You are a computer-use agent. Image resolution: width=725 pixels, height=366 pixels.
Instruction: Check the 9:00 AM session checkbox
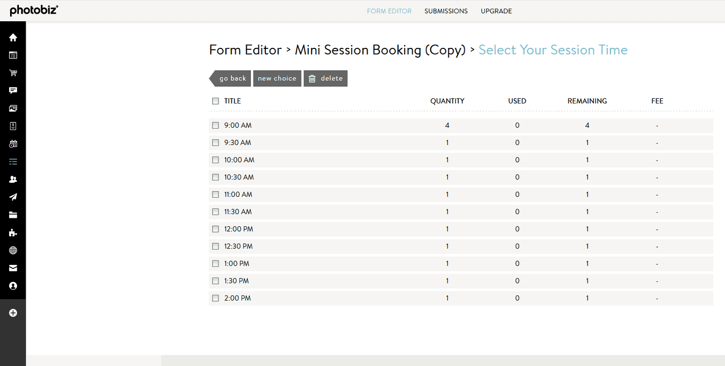pyautogui.click(x=215, y=125)
